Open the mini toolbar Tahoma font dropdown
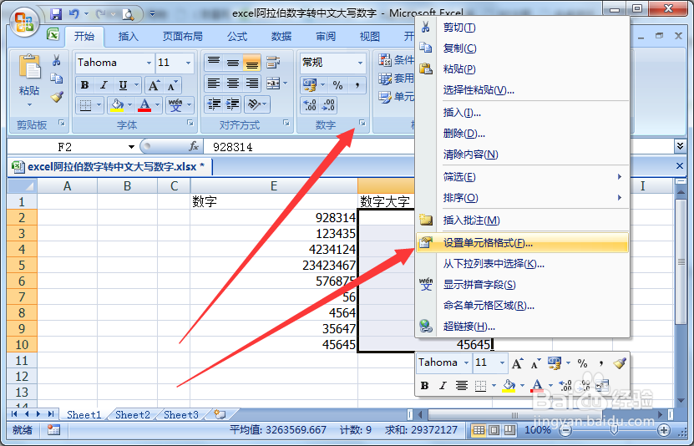The height and width of the screenshot is (446, 694). tap(466, 363)
